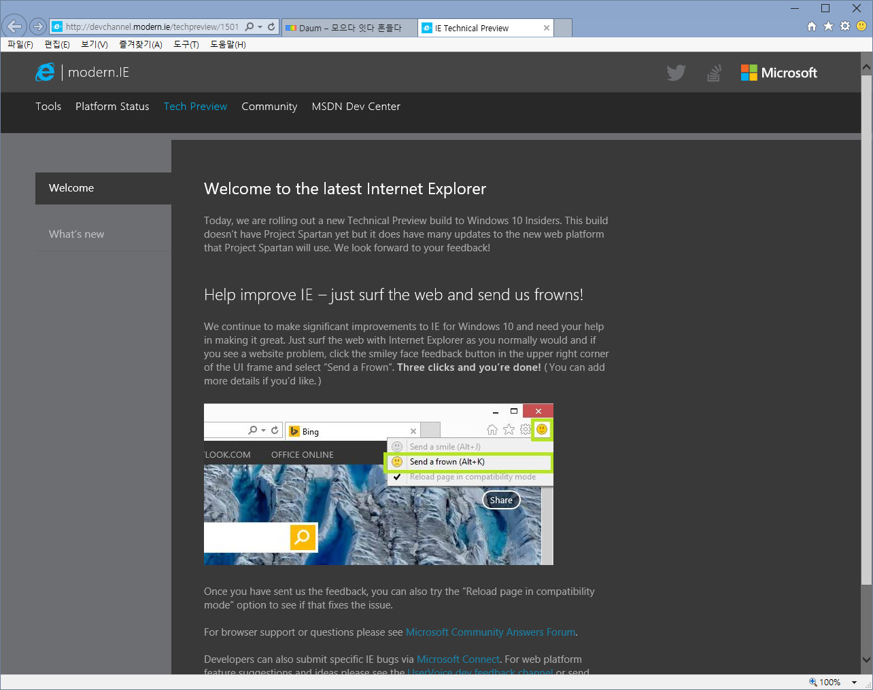
Task: Open the 도구(T) menu
Action: coord(186,44)
